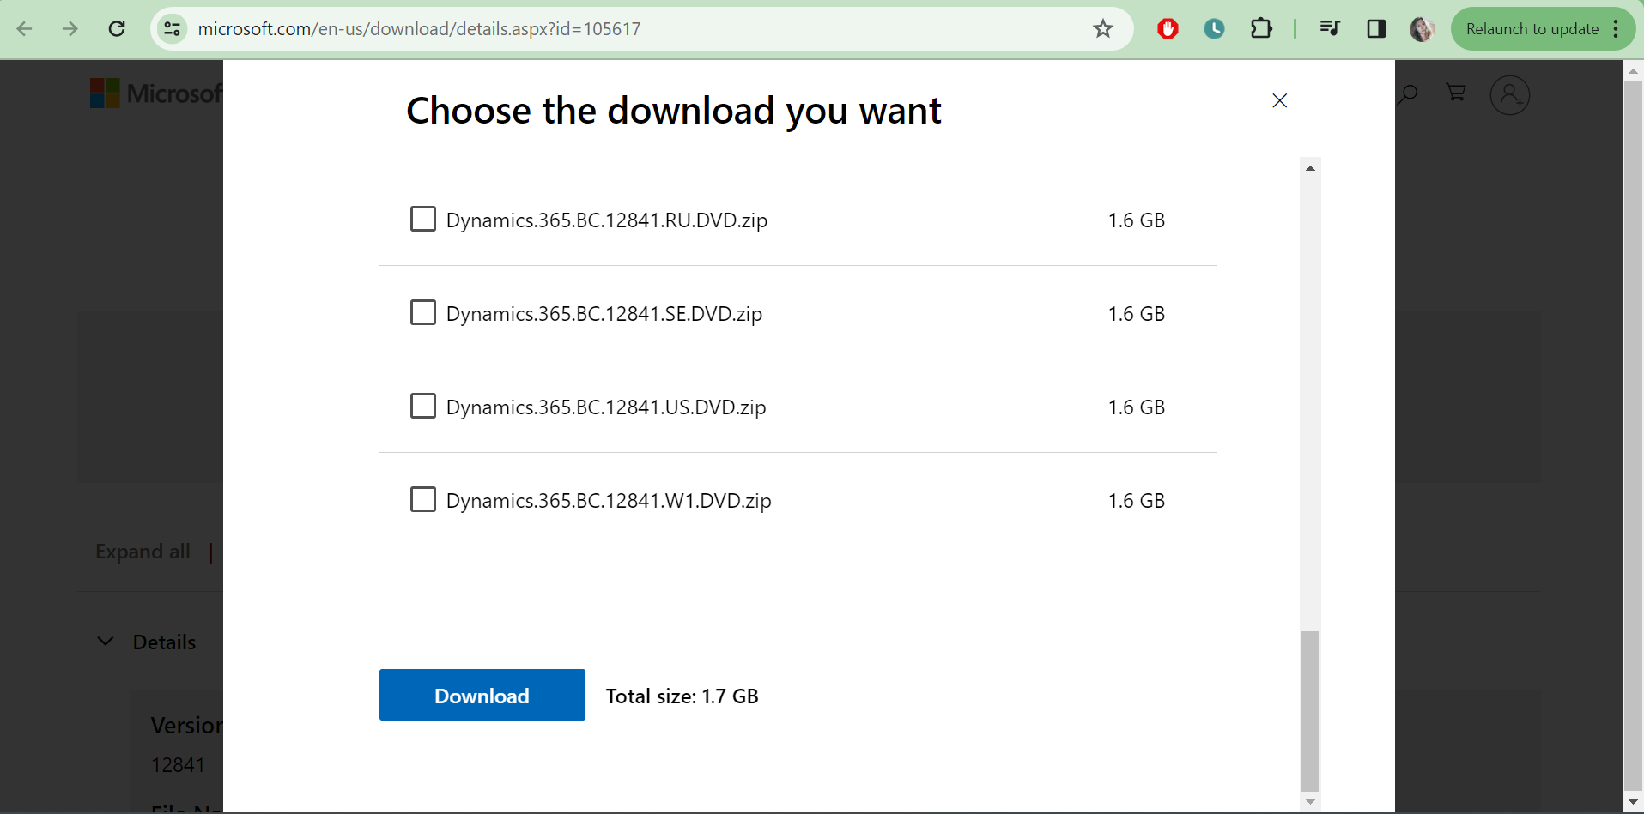Screen dimensions: 1644x814
Task: Click the dialog scrollbar down arrow
Action: tap(1310, 802)
